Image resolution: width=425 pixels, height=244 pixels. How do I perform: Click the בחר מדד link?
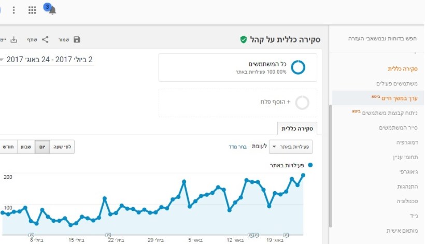click(237, 147)
